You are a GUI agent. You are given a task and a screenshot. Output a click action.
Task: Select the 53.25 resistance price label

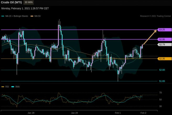pyautogui.click(x=165, y=30)
